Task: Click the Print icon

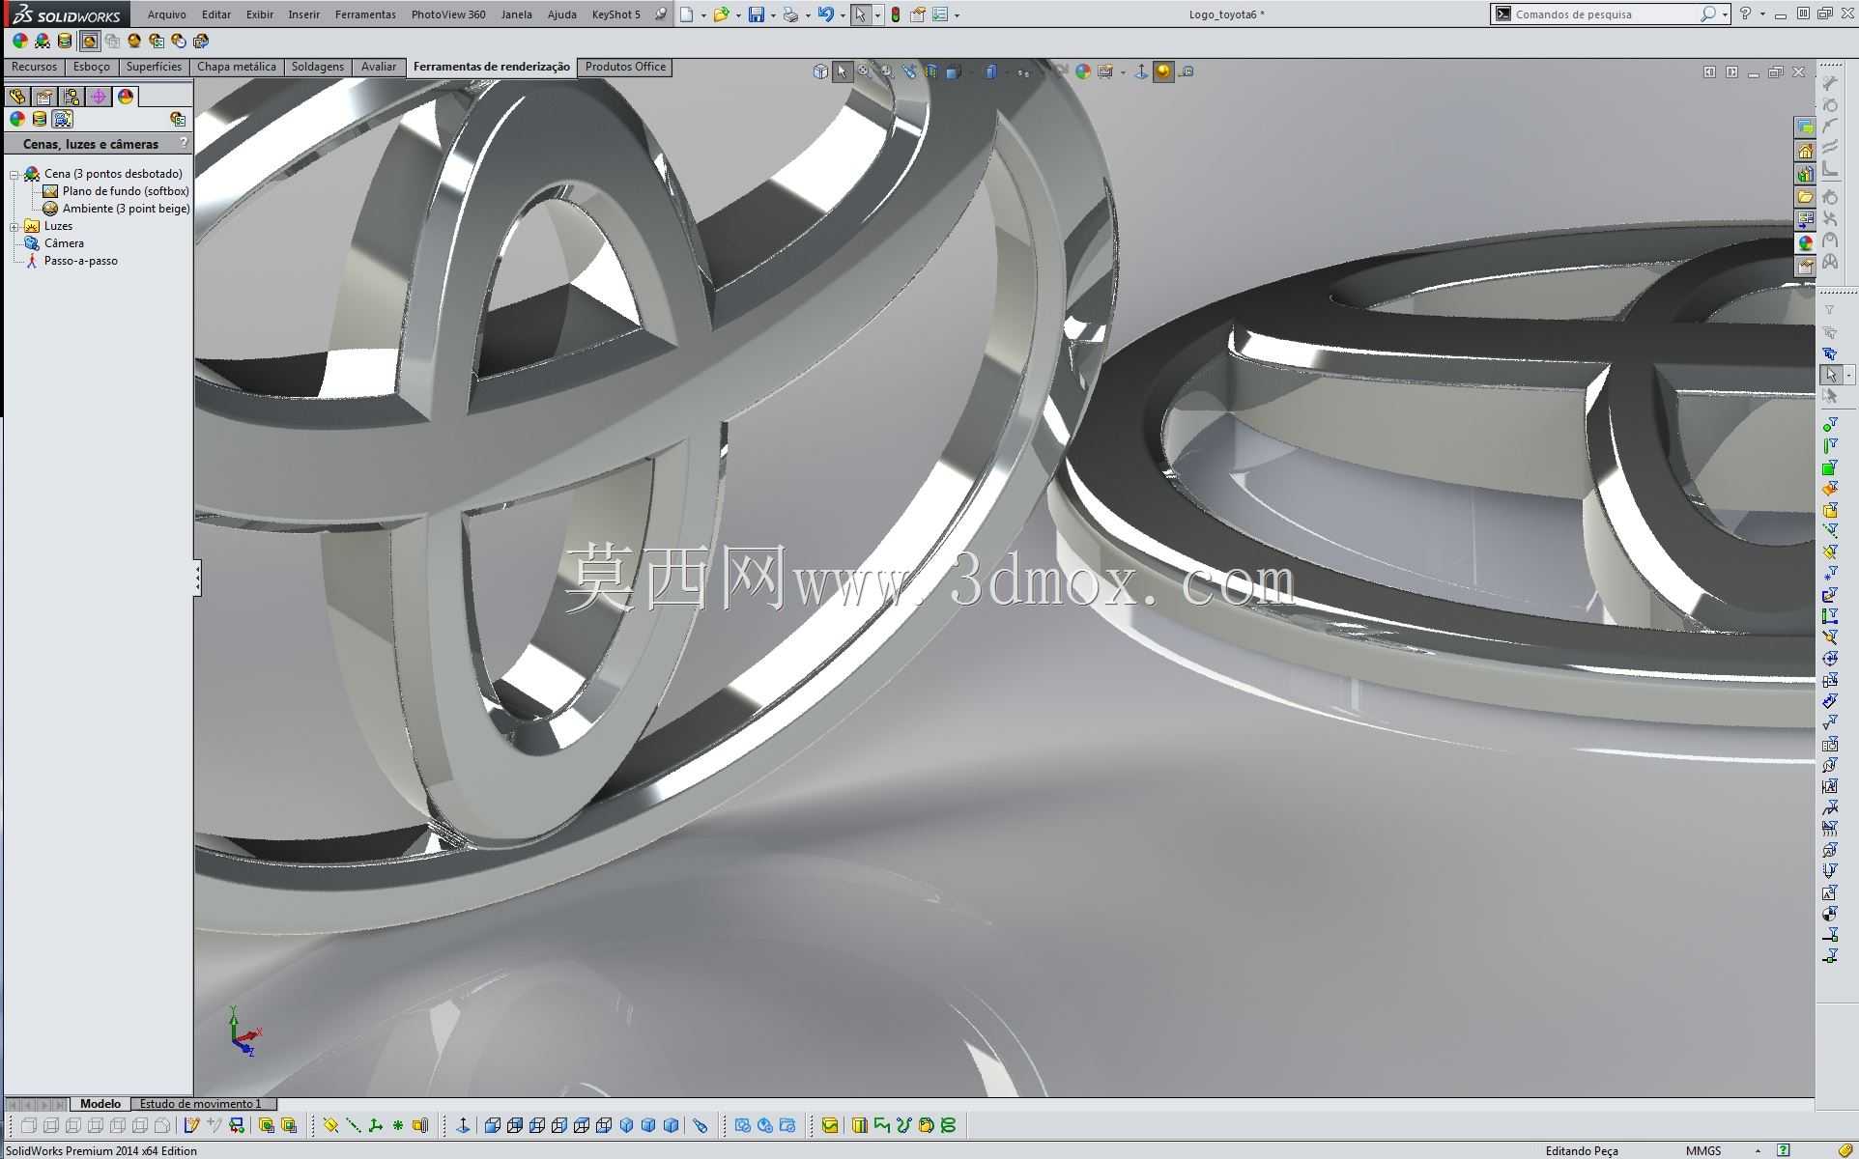Action: pyautogui.click(x=790, y=14)
